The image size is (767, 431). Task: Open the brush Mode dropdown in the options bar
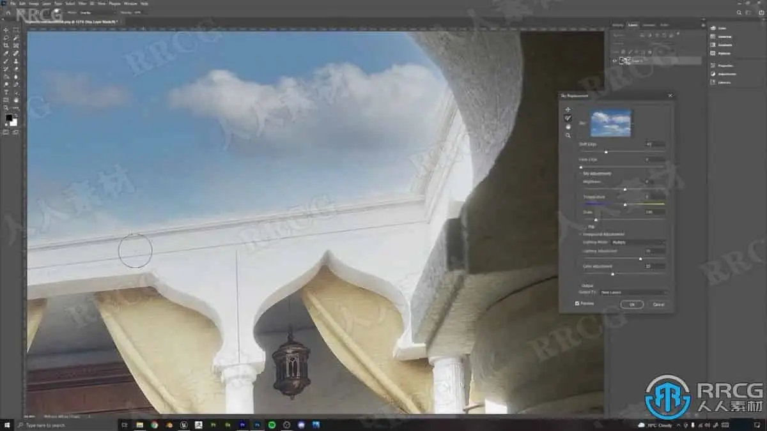tap(97, 12)
